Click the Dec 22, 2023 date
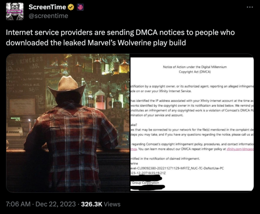Image resolution: width=260 pixels, height=214 pixels. pos(55,204)
